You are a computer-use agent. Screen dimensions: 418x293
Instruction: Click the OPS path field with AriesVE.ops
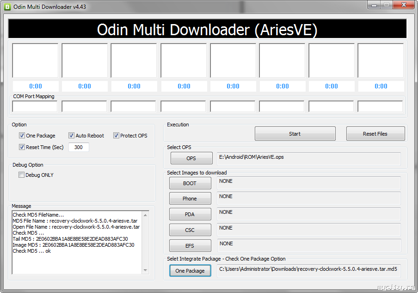click(309, 159)
